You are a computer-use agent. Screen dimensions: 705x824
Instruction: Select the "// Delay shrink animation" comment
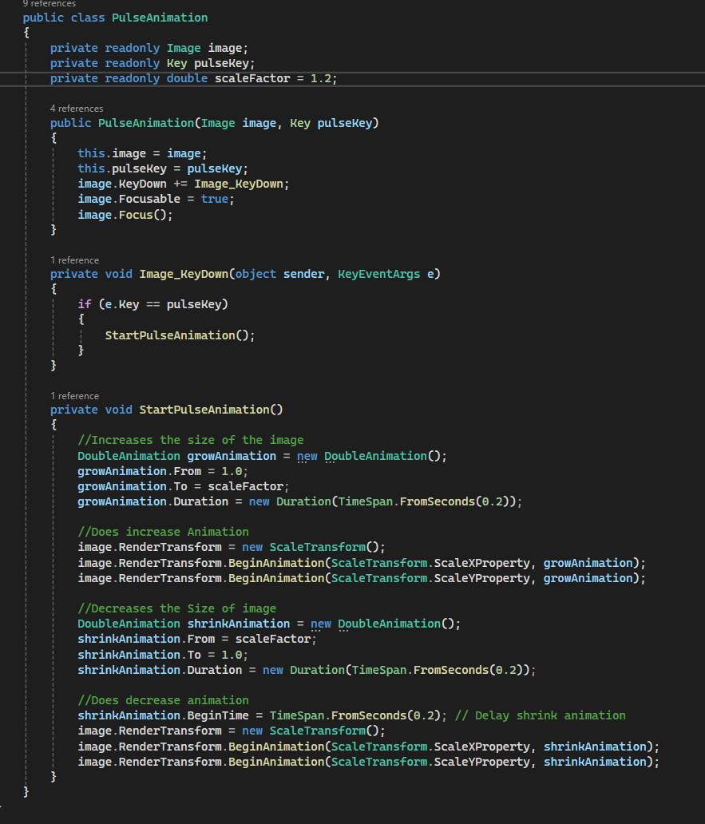[539, 715]
